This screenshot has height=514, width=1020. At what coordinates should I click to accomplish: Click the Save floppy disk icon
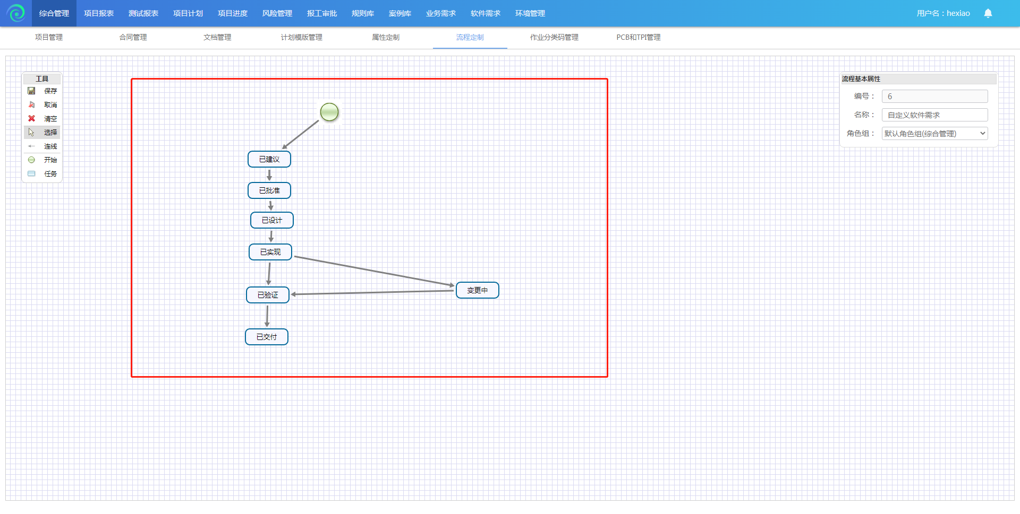click(x=31, y=91)
